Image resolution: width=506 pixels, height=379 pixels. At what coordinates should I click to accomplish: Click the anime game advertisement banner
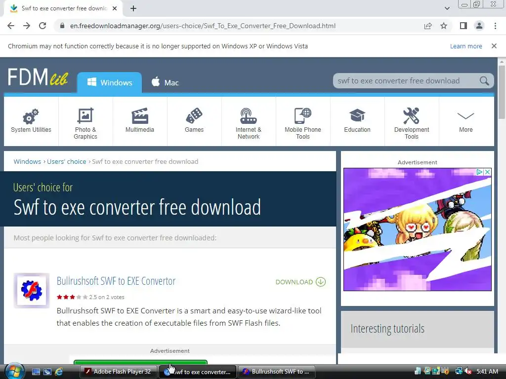click(417, 229)
